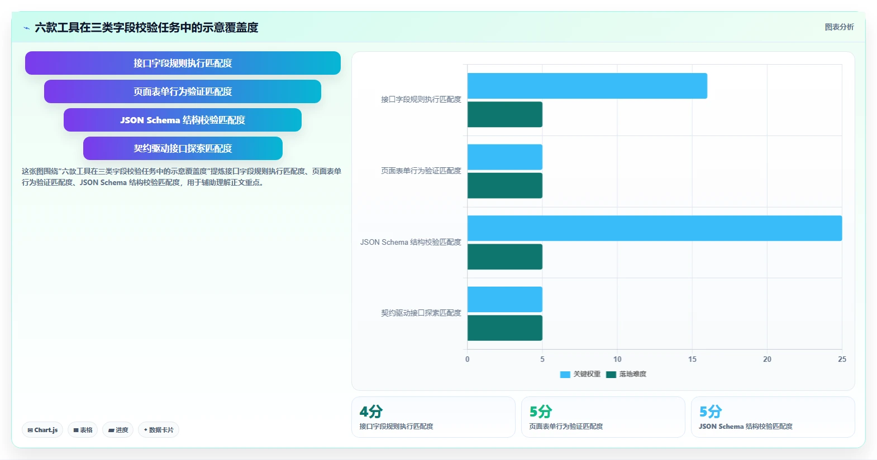
Task: Click the 进度 tag
Action: click(x=118, y=430)
